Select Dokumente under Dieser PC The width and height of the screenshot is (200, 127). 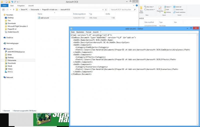point(12,60)
